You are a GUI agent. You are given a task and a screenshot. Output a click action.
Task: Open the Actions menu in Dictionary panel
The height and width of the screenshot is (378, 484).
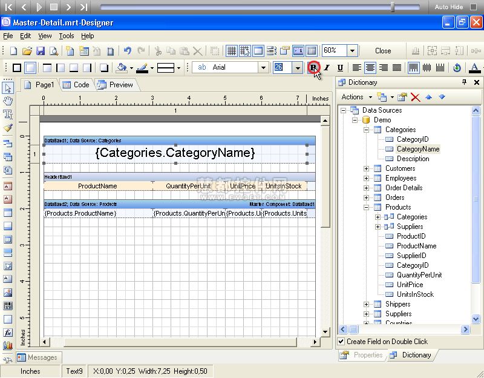pyautogui.click(x=356, y=97)
